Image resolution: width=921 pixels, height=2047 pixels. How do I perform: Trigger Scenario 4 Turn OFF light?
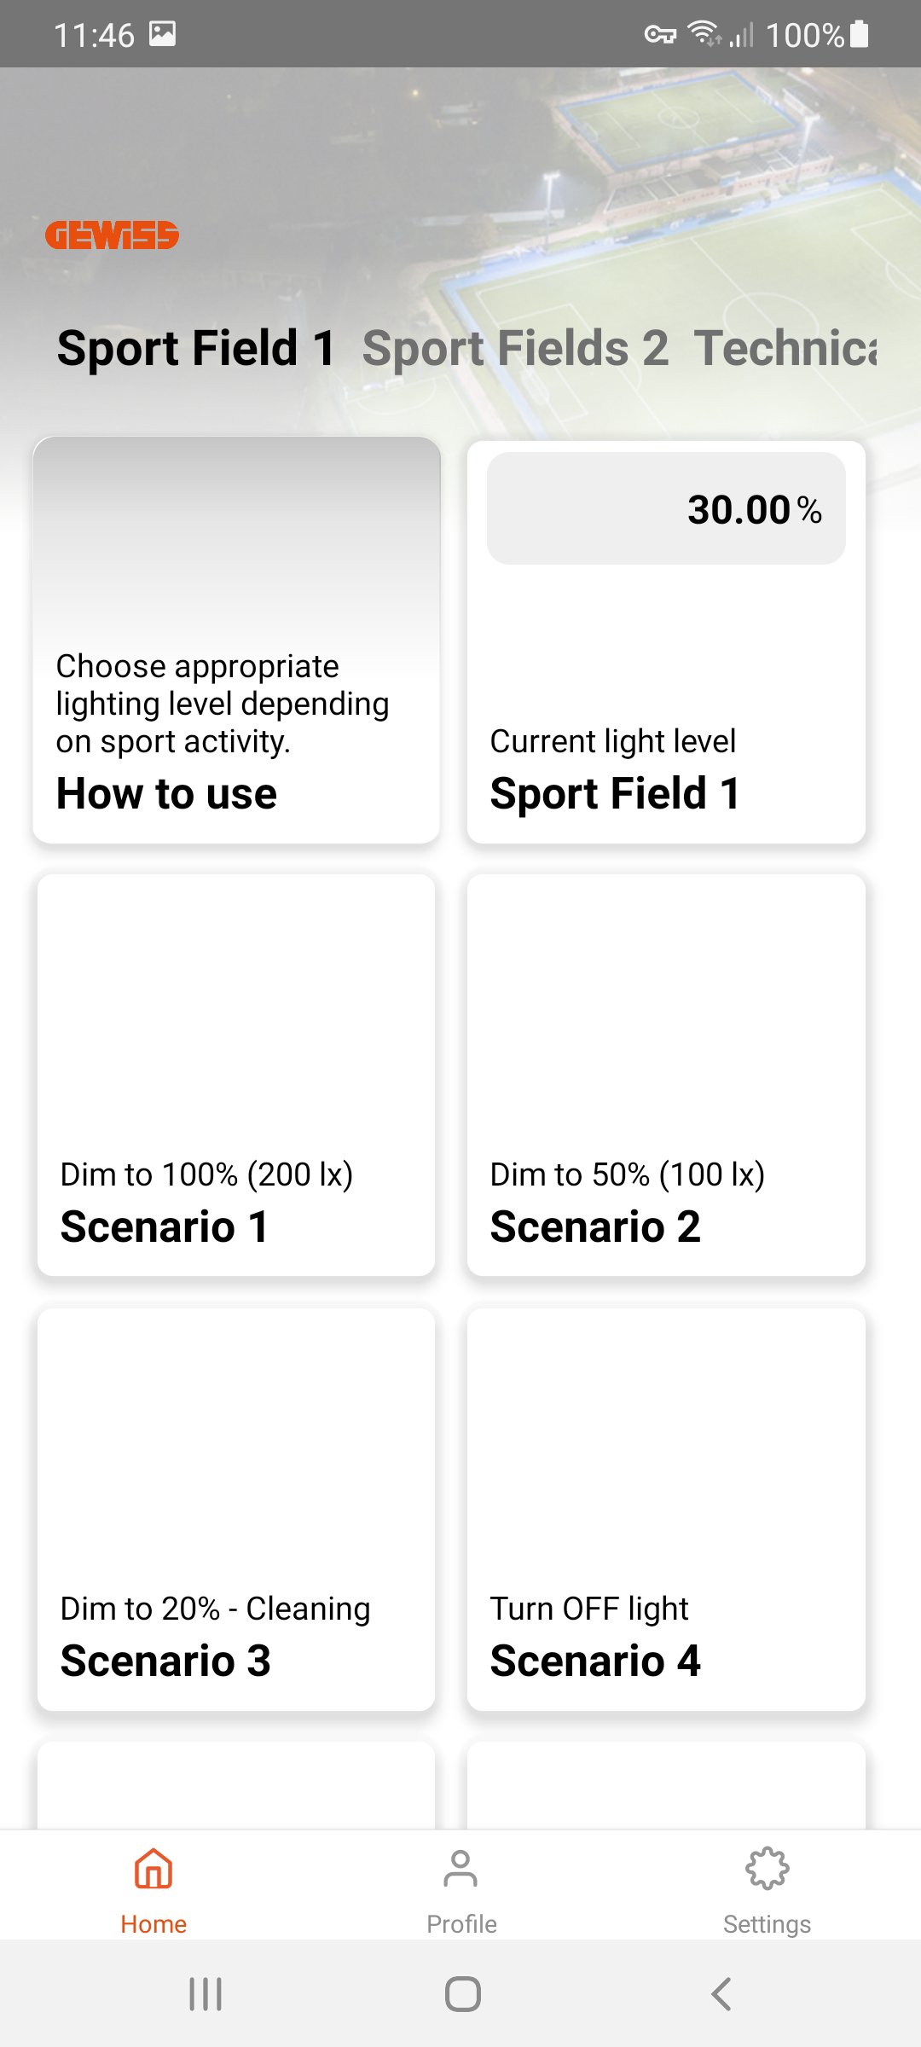pos(666,1510)
